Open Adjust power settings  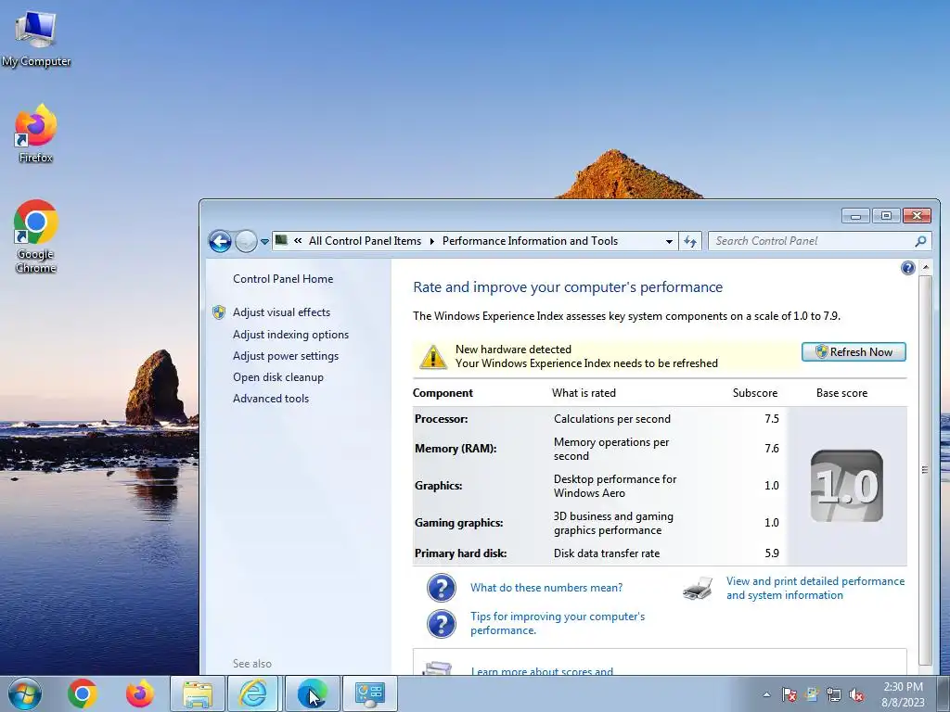(286, 356)
